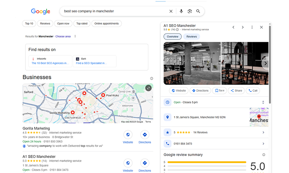Open A1 SEO Manchester listing title
Viewport: 289px width, 173px height.
[x=39, y=156]
